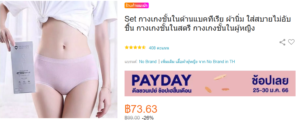The width and height of the screenshot is (299, 121).
Task: Click the half-filled fifth rating star
Action: [144, 47]
